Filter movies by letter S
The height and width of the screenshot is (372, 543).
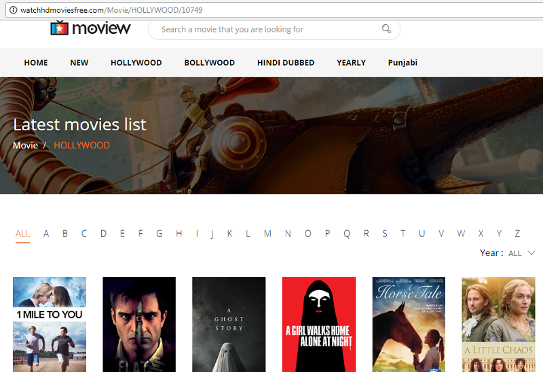coord(385,234)
